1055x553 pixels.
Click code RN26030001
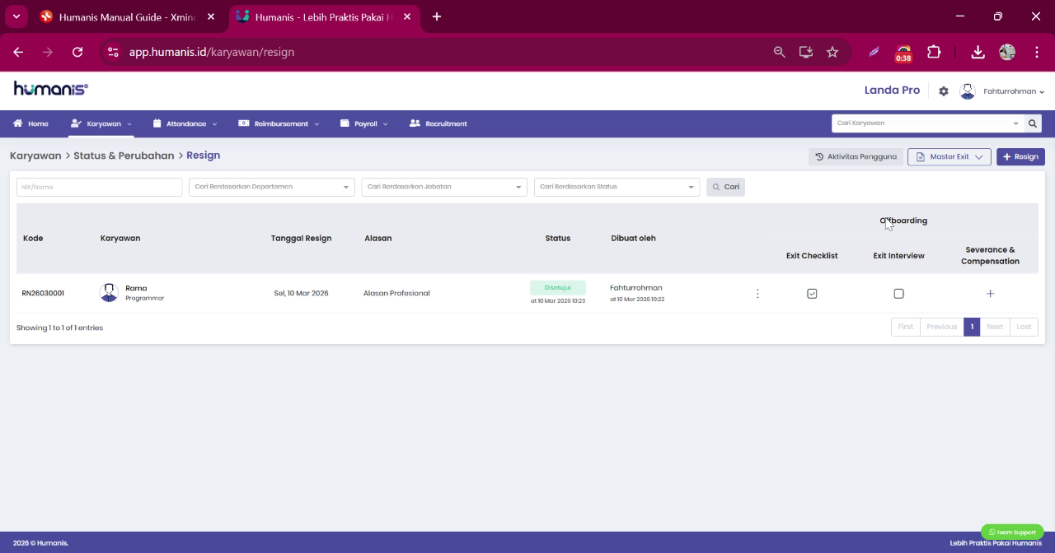tap(43, 293)
